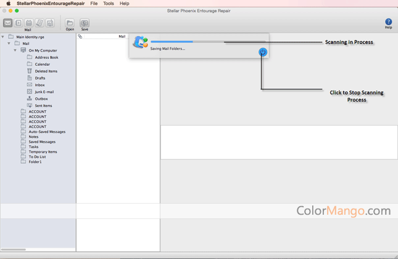Select the Tasks label in tree
The image size is (398, 259).
pyautogui.click(x=33, y=146)
